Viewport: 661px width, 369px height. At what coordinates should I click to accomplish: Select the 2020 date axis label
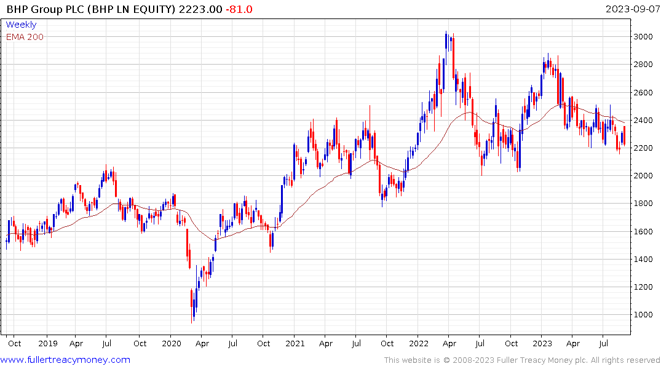tap(171, 343)
